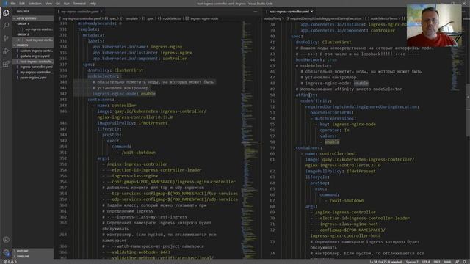Click 'GROUP 2' label in Open Editors

23,34
